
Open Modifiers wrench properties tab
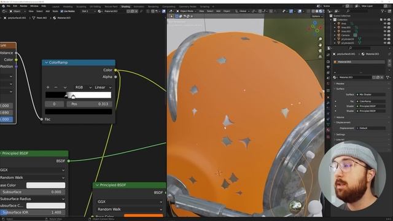(328, 103)
